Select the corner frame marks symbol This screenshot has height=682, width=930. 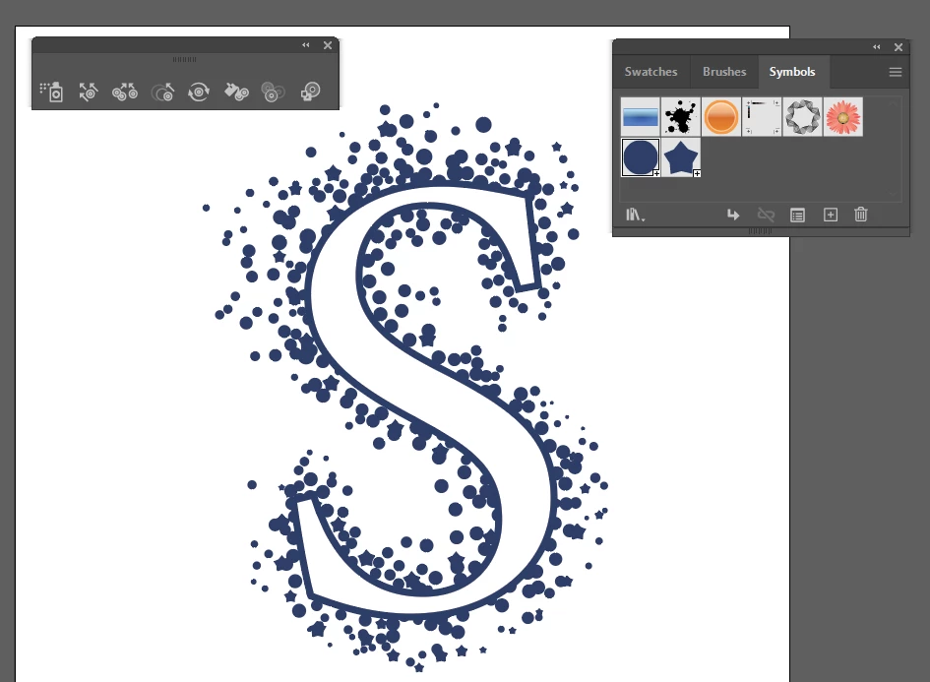pyautogui.click(x=762, y=117)
